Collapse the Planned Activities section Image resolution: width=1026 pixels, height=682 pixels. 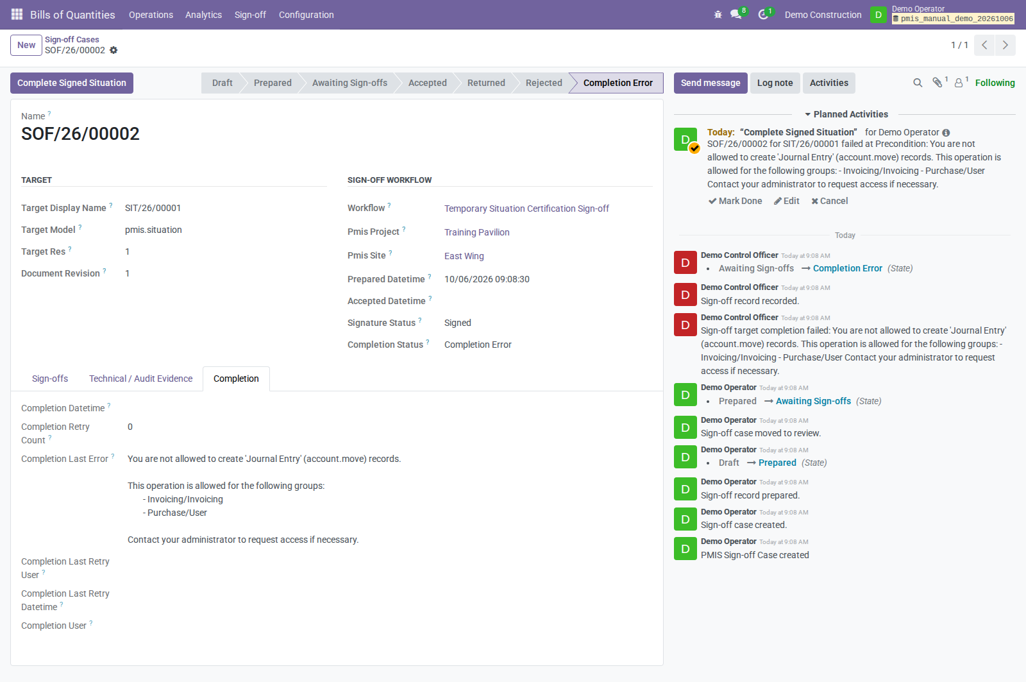pyautogui.click(x=846, y=114)
